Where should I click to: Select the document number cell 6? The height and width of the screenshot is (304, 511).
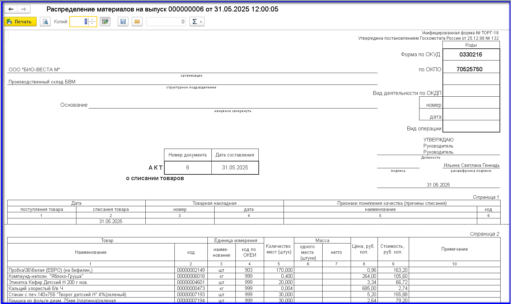(188, 168)
